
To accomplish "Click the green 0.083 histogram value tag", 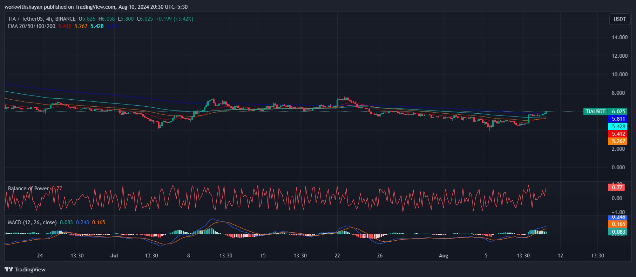I will coord(618,232).
